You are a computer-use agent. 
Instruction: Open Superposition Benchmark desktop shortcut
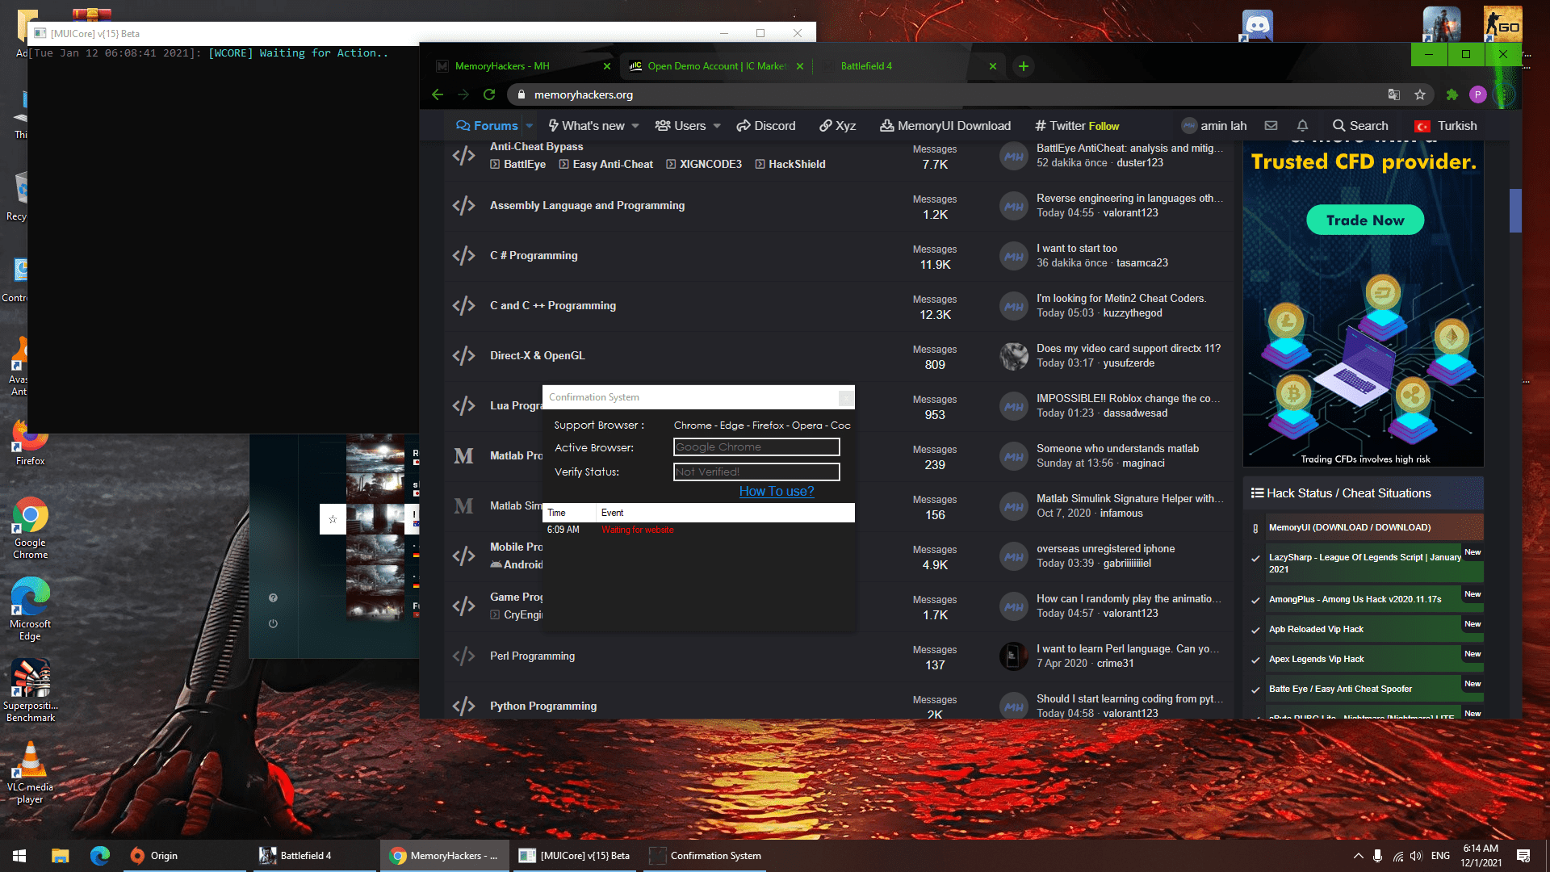[31, 690]
